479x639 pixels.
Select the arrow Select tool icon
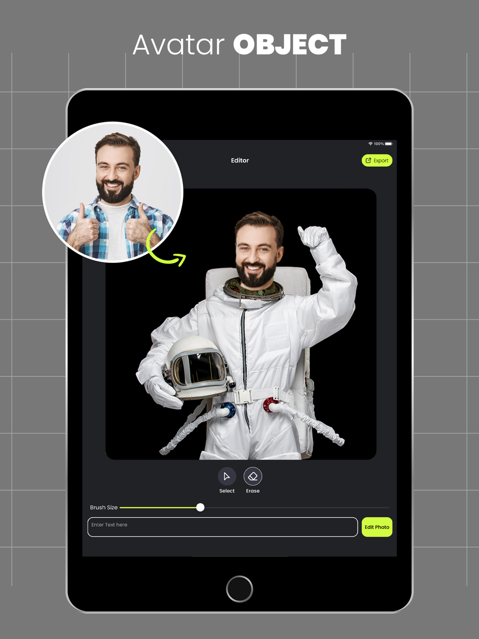(x=227, y=477)
